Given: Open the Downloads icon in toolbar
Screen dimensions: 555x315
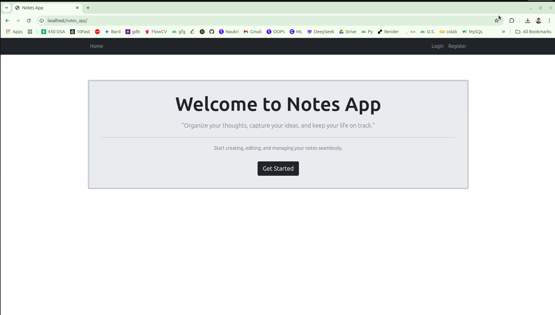Looking at the screenshot, I should [528, 21].
